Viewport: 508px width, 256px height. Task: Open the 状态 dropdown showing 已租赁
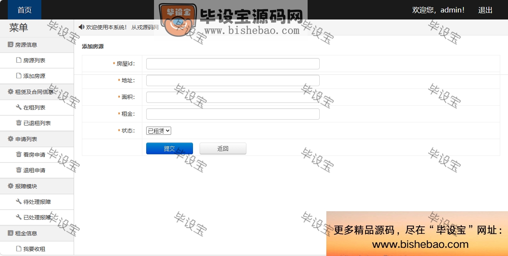pyautogui.click(x=159, y=131)
